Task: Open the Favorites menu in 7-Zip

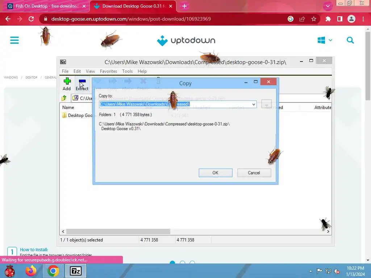Action: [108, 71]
